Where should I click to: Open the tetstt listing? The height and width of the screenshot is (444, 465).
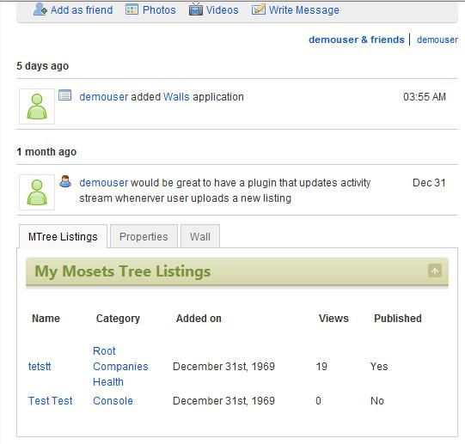40,367
